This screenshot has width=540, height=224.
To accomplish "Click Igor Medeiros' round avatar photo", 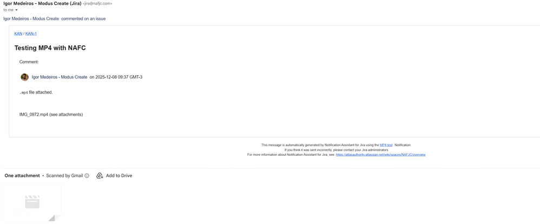I will (x=24, y=77).
